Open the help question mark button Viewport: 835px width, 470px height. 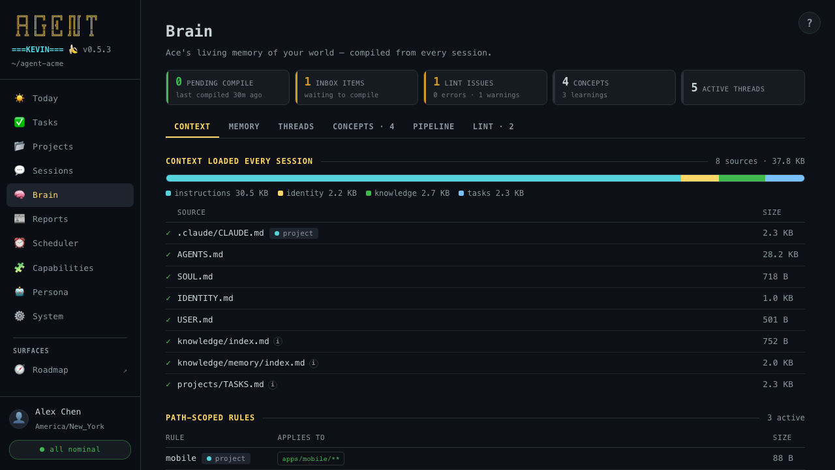(x=810, y=23)
